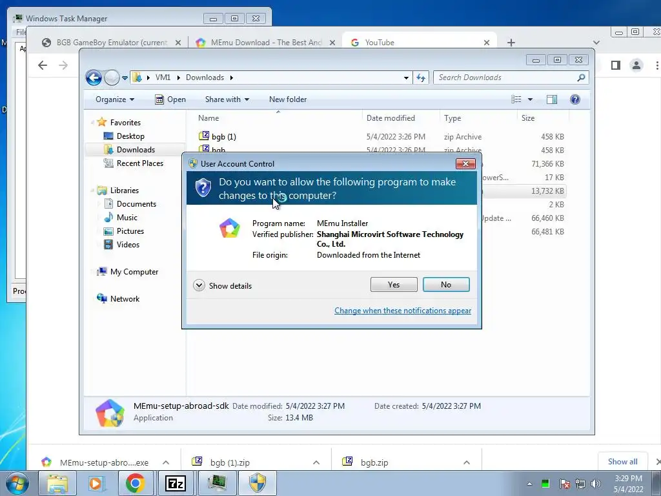
Task: Select Favorites in navigation pane
Action: 125,122
